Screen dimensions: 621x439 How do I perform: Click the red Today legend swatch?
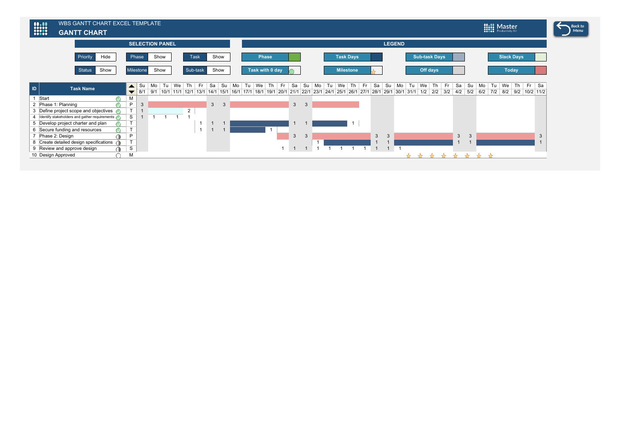540,70
